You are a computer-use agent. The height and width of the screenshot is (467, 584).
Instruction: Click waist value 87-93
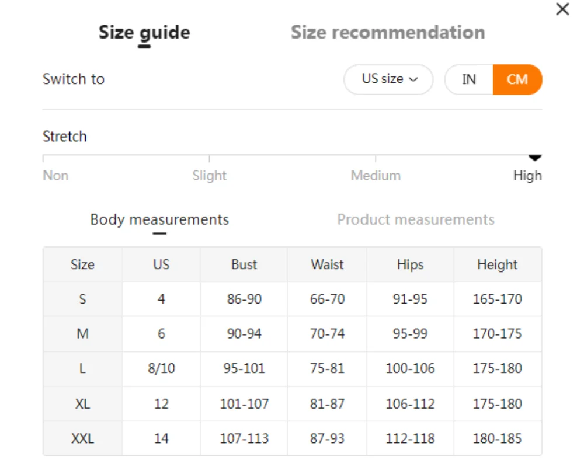click(x=327, y=438)
